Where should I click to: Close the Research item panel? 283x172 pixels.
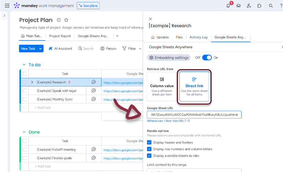pos(150,19)
